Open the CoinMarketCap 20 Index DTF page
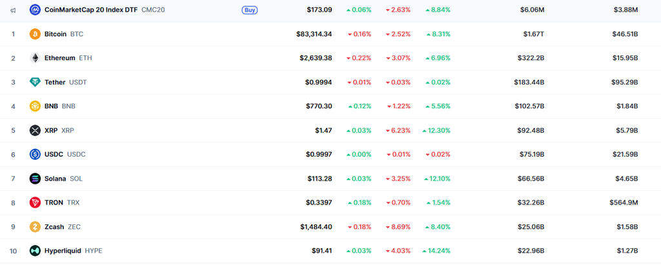This screenshot has width=661, height=265. tap(105, 10)
